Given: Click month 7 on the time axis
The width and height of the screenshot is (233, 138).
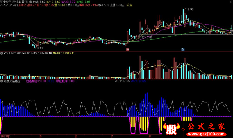Looking at the screenshot, I should coord(112,136).
